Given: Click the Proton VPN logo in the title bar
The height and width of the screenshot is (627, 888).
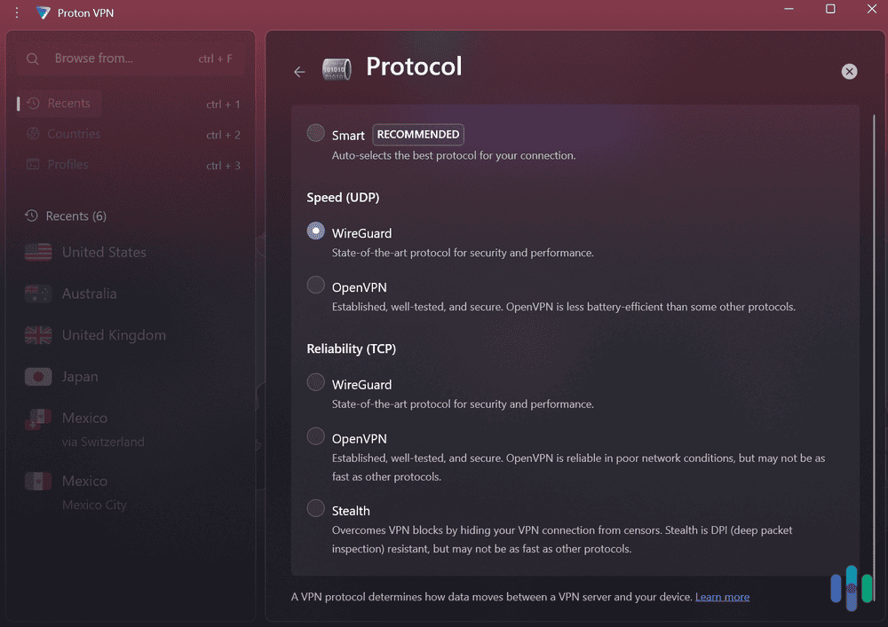Looking at the screenshot, I should 43,12.
